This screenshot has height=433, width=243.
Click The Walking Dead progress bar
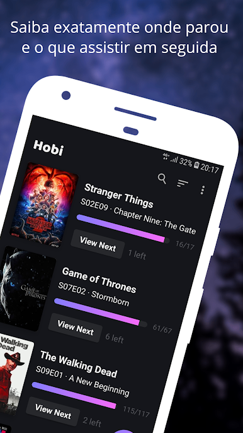click(74, 395)
